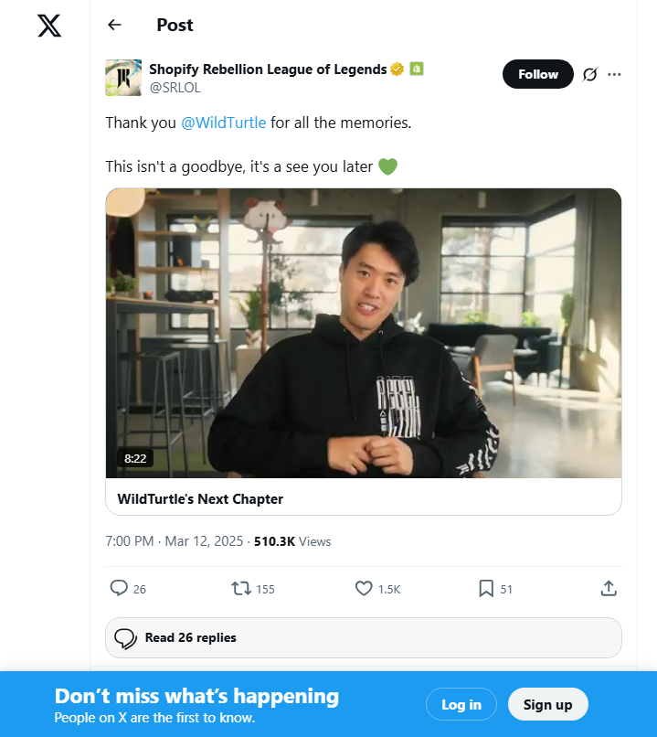Open the @WildTurtle mention link
Image resolution: width=657 pixels, height=737 pixels.
224,123
